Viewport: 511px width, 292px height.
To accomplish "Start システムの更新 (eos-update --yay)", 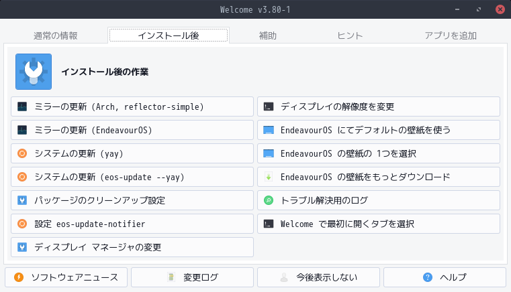I will tap(132, 177).
